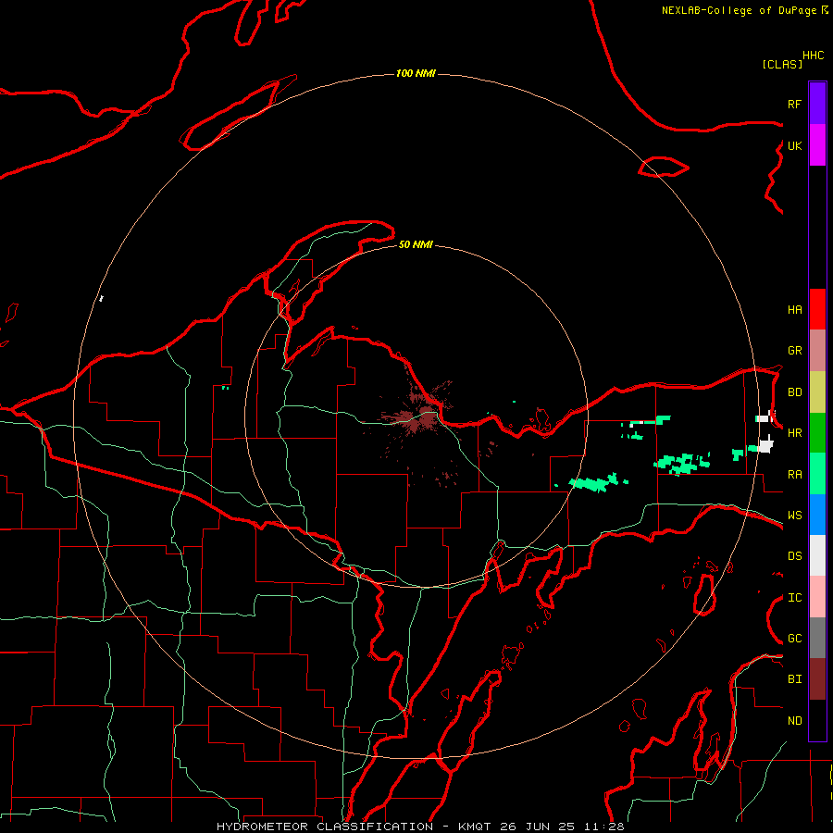Screen dimensions: 833x833
Task: Click the 11:28 time stamp
Action: click(x=603, y=827)
